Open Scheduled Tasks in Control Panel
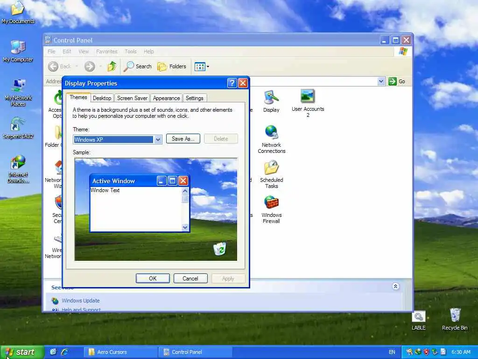The height and width of the screenshot is (359, 478). point(271,175)
